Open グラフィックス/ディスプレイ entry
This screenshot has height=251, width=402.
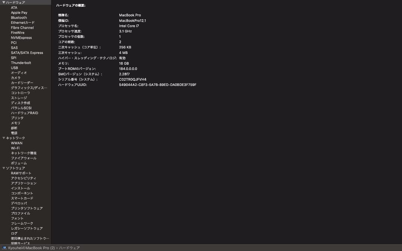click(x=29, y=88)
